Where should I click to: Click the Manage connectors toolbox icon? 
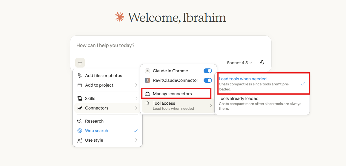pos(147,94)
